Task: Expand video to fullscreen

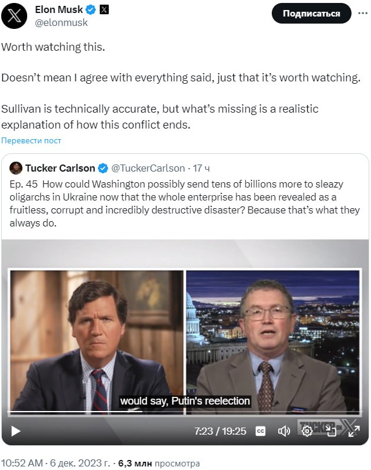Action: (x=354, y=431)
